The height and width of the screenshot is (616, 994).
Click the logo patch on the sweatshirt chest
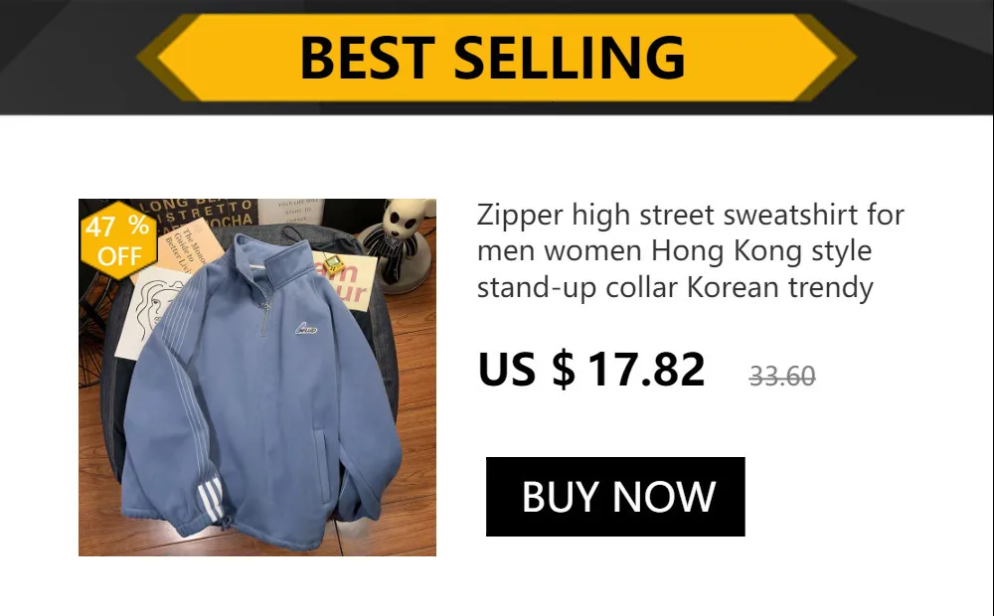click(x=305, y=328)
